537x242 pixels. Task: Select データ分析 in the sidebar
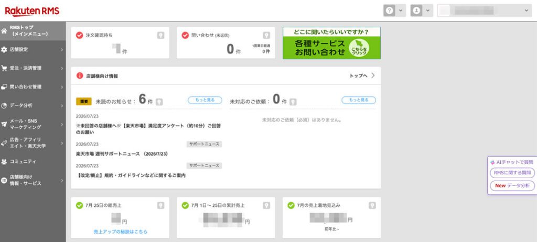click(33, 105)
